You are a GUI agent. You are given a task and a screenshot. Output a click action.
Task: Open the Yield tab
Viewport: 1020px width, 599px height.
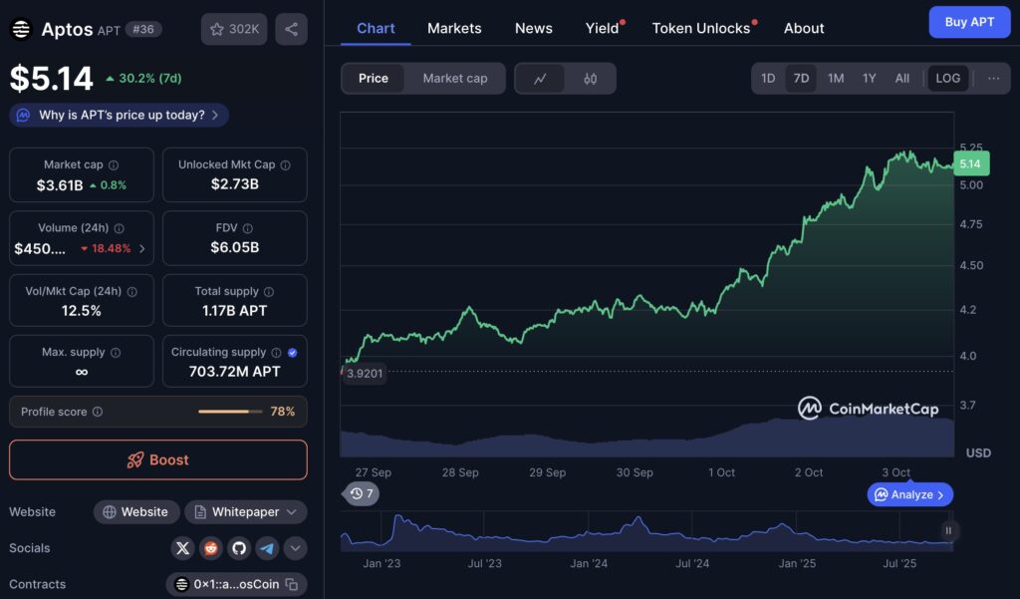coord(603,28)
